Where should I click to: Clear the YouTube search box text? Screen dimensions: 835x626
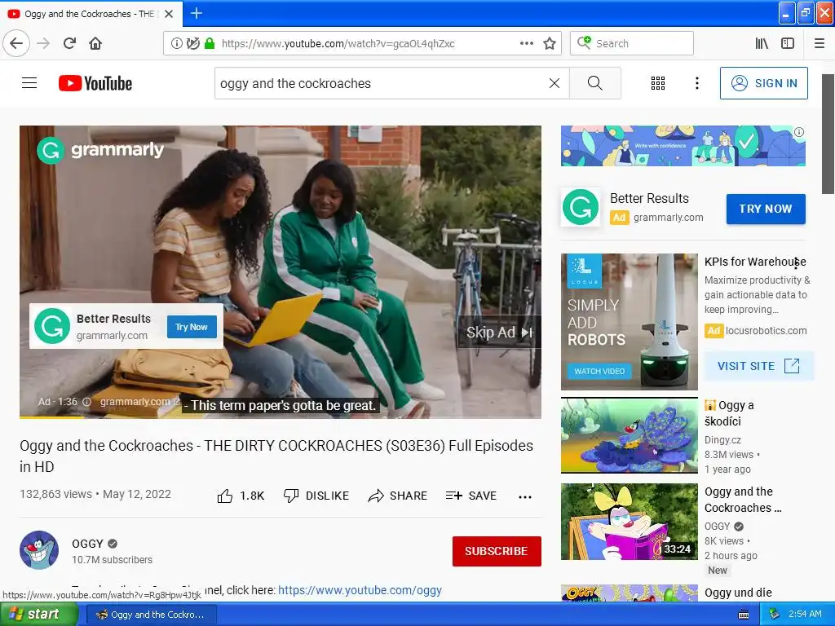[554, 83]
